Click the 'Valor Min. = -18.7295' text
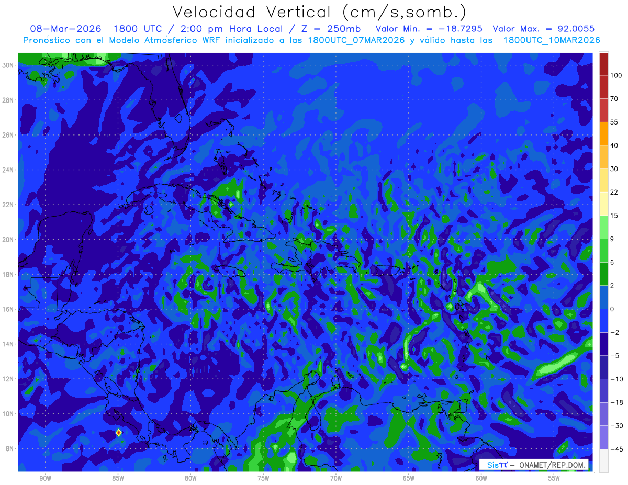628x485 pixels. (429, 29)
